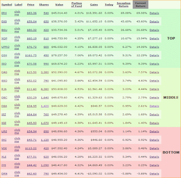Select the OIH portion 7.06%
The width and height of the screenshot is (181, 178).
coord(79,55)
